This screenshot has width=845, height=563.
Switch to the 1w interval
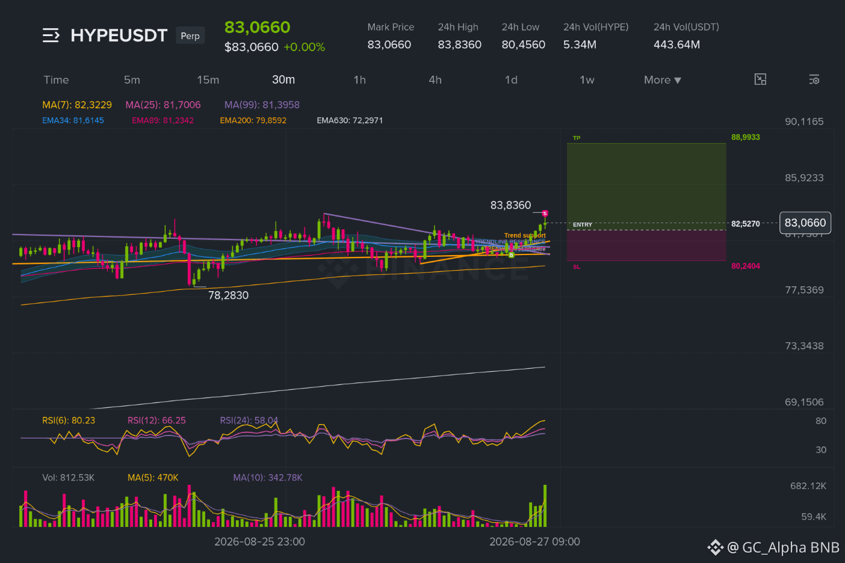(587, 80)
